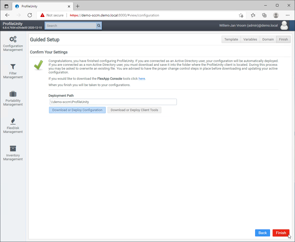Focus the Search input box

(x=71, y=26)
